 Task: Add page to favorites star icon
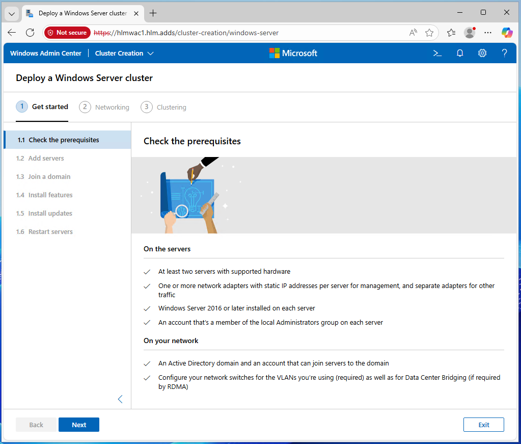click(x=429, y=33)
